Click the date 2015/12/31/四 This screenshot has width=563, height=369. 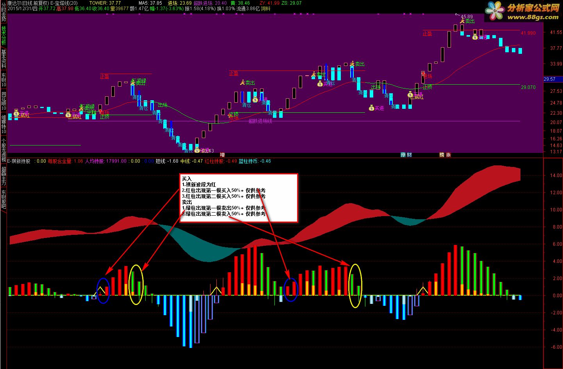[23, 8]
